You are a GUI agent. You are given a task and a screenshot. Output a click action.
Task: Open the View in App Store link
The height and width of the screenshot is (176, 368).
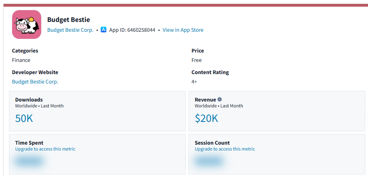[183, 30]
